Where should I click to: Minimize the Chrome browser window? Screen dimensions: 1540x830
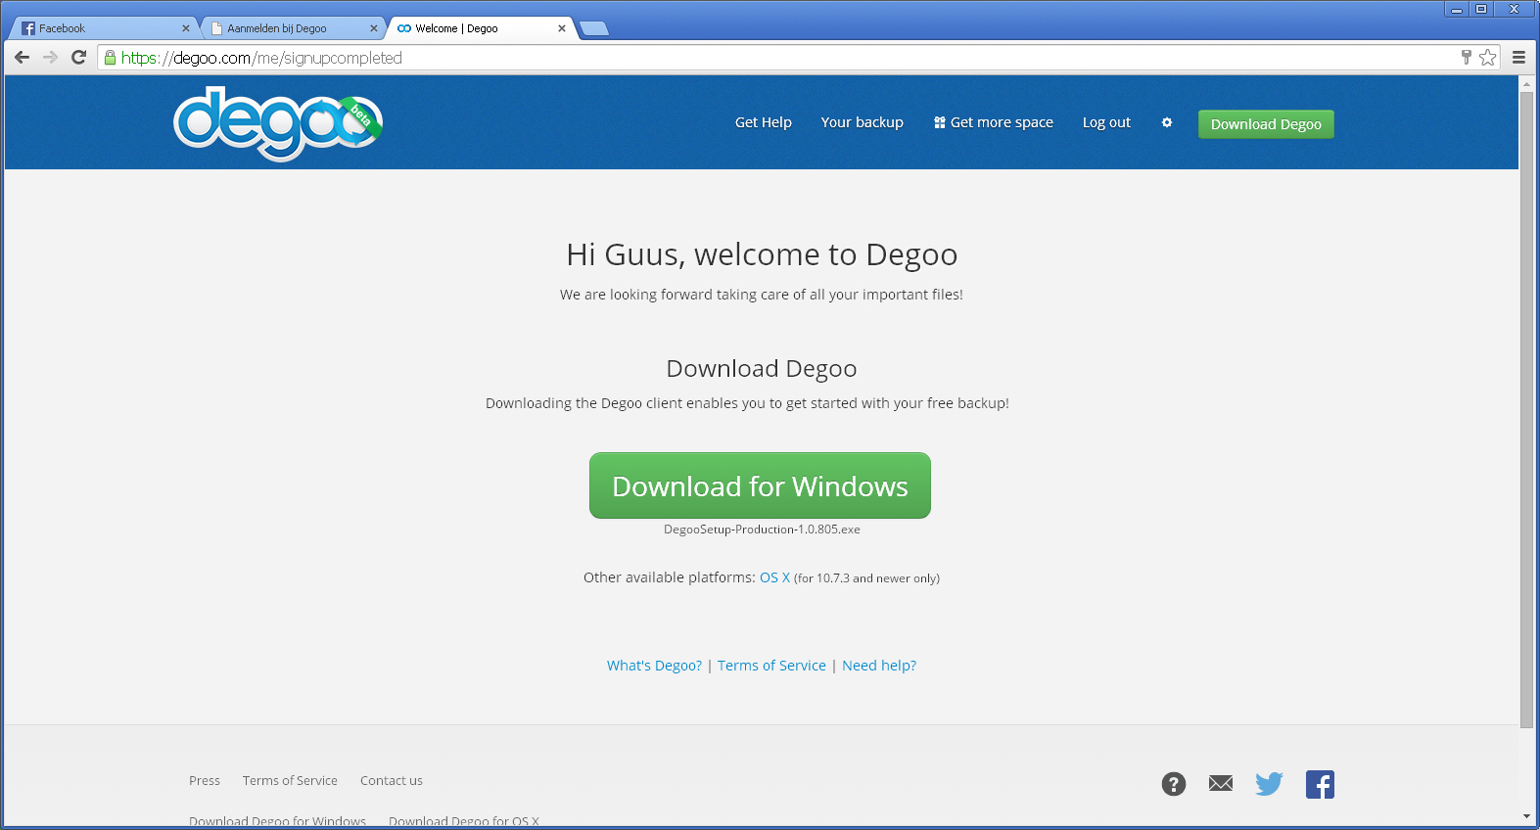1457,9
